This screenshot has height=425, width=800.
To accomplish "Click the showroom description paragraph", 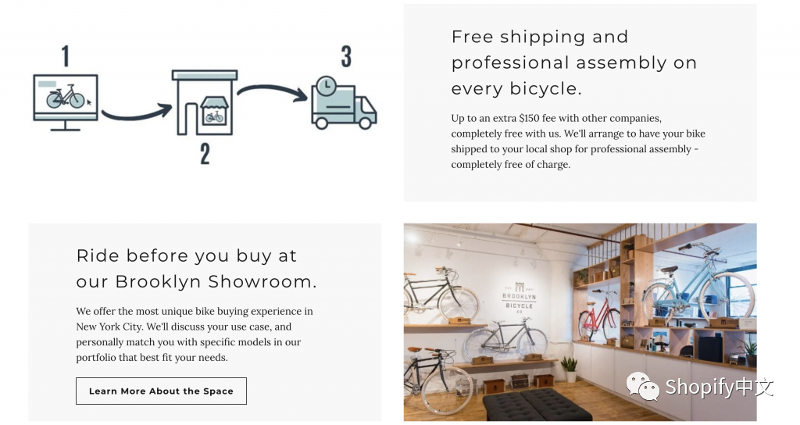I will point(195,334).
